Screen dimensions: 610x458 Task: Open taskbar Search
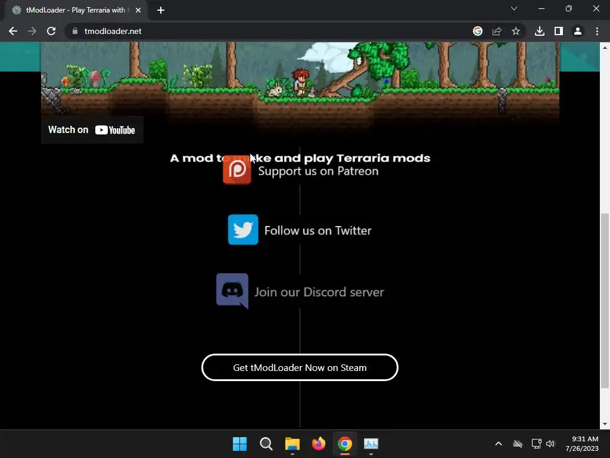[x=266, y=444]
